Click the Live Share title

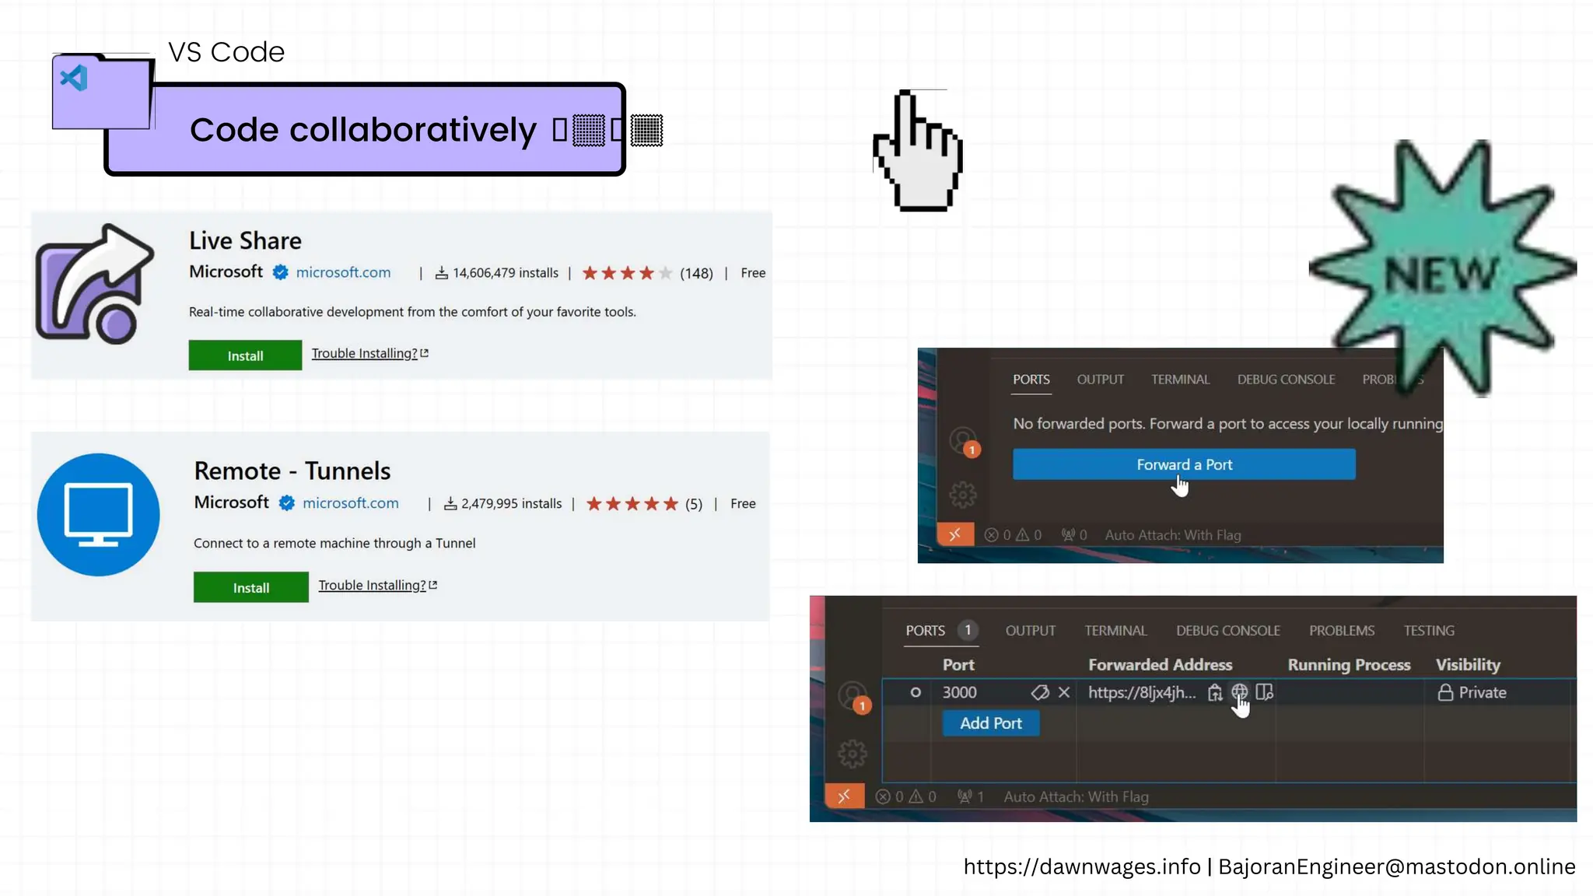point(245,240)
